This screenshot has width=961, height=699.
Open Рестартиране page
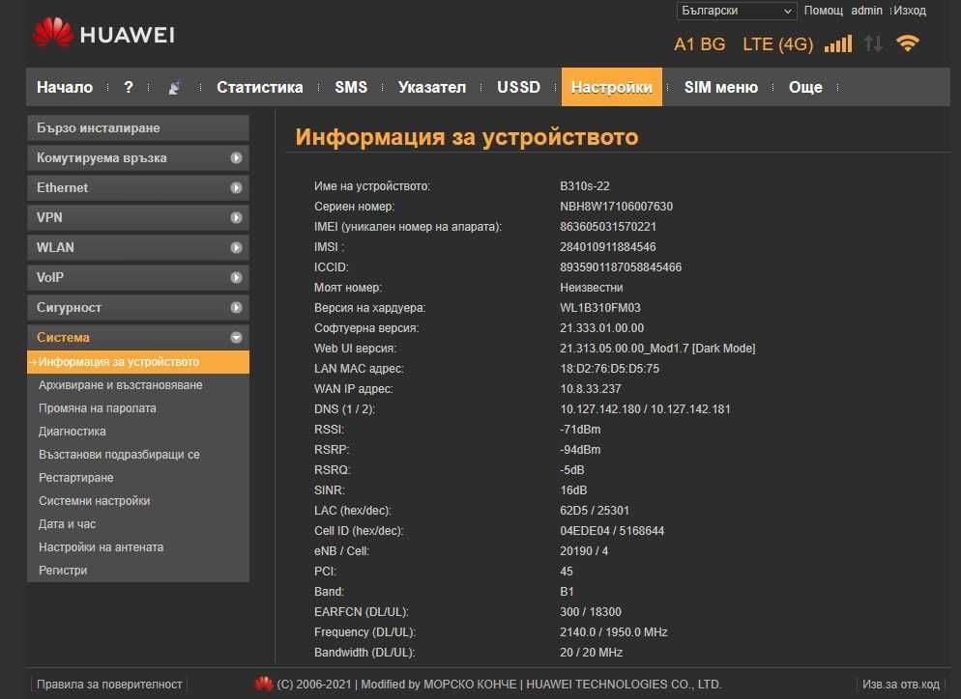76,478
